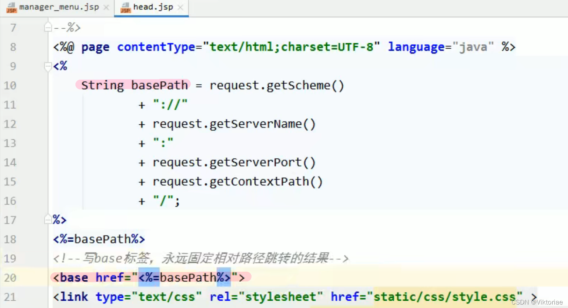Click the 'page' directive keyword on line 8
The width and height of the screenshot is (568, 308).
coord(95,47)
